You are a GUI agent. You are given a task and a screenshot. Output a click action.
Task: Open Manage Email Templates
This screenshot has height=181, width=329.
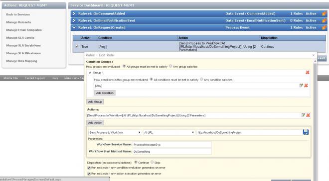[24, 30]
